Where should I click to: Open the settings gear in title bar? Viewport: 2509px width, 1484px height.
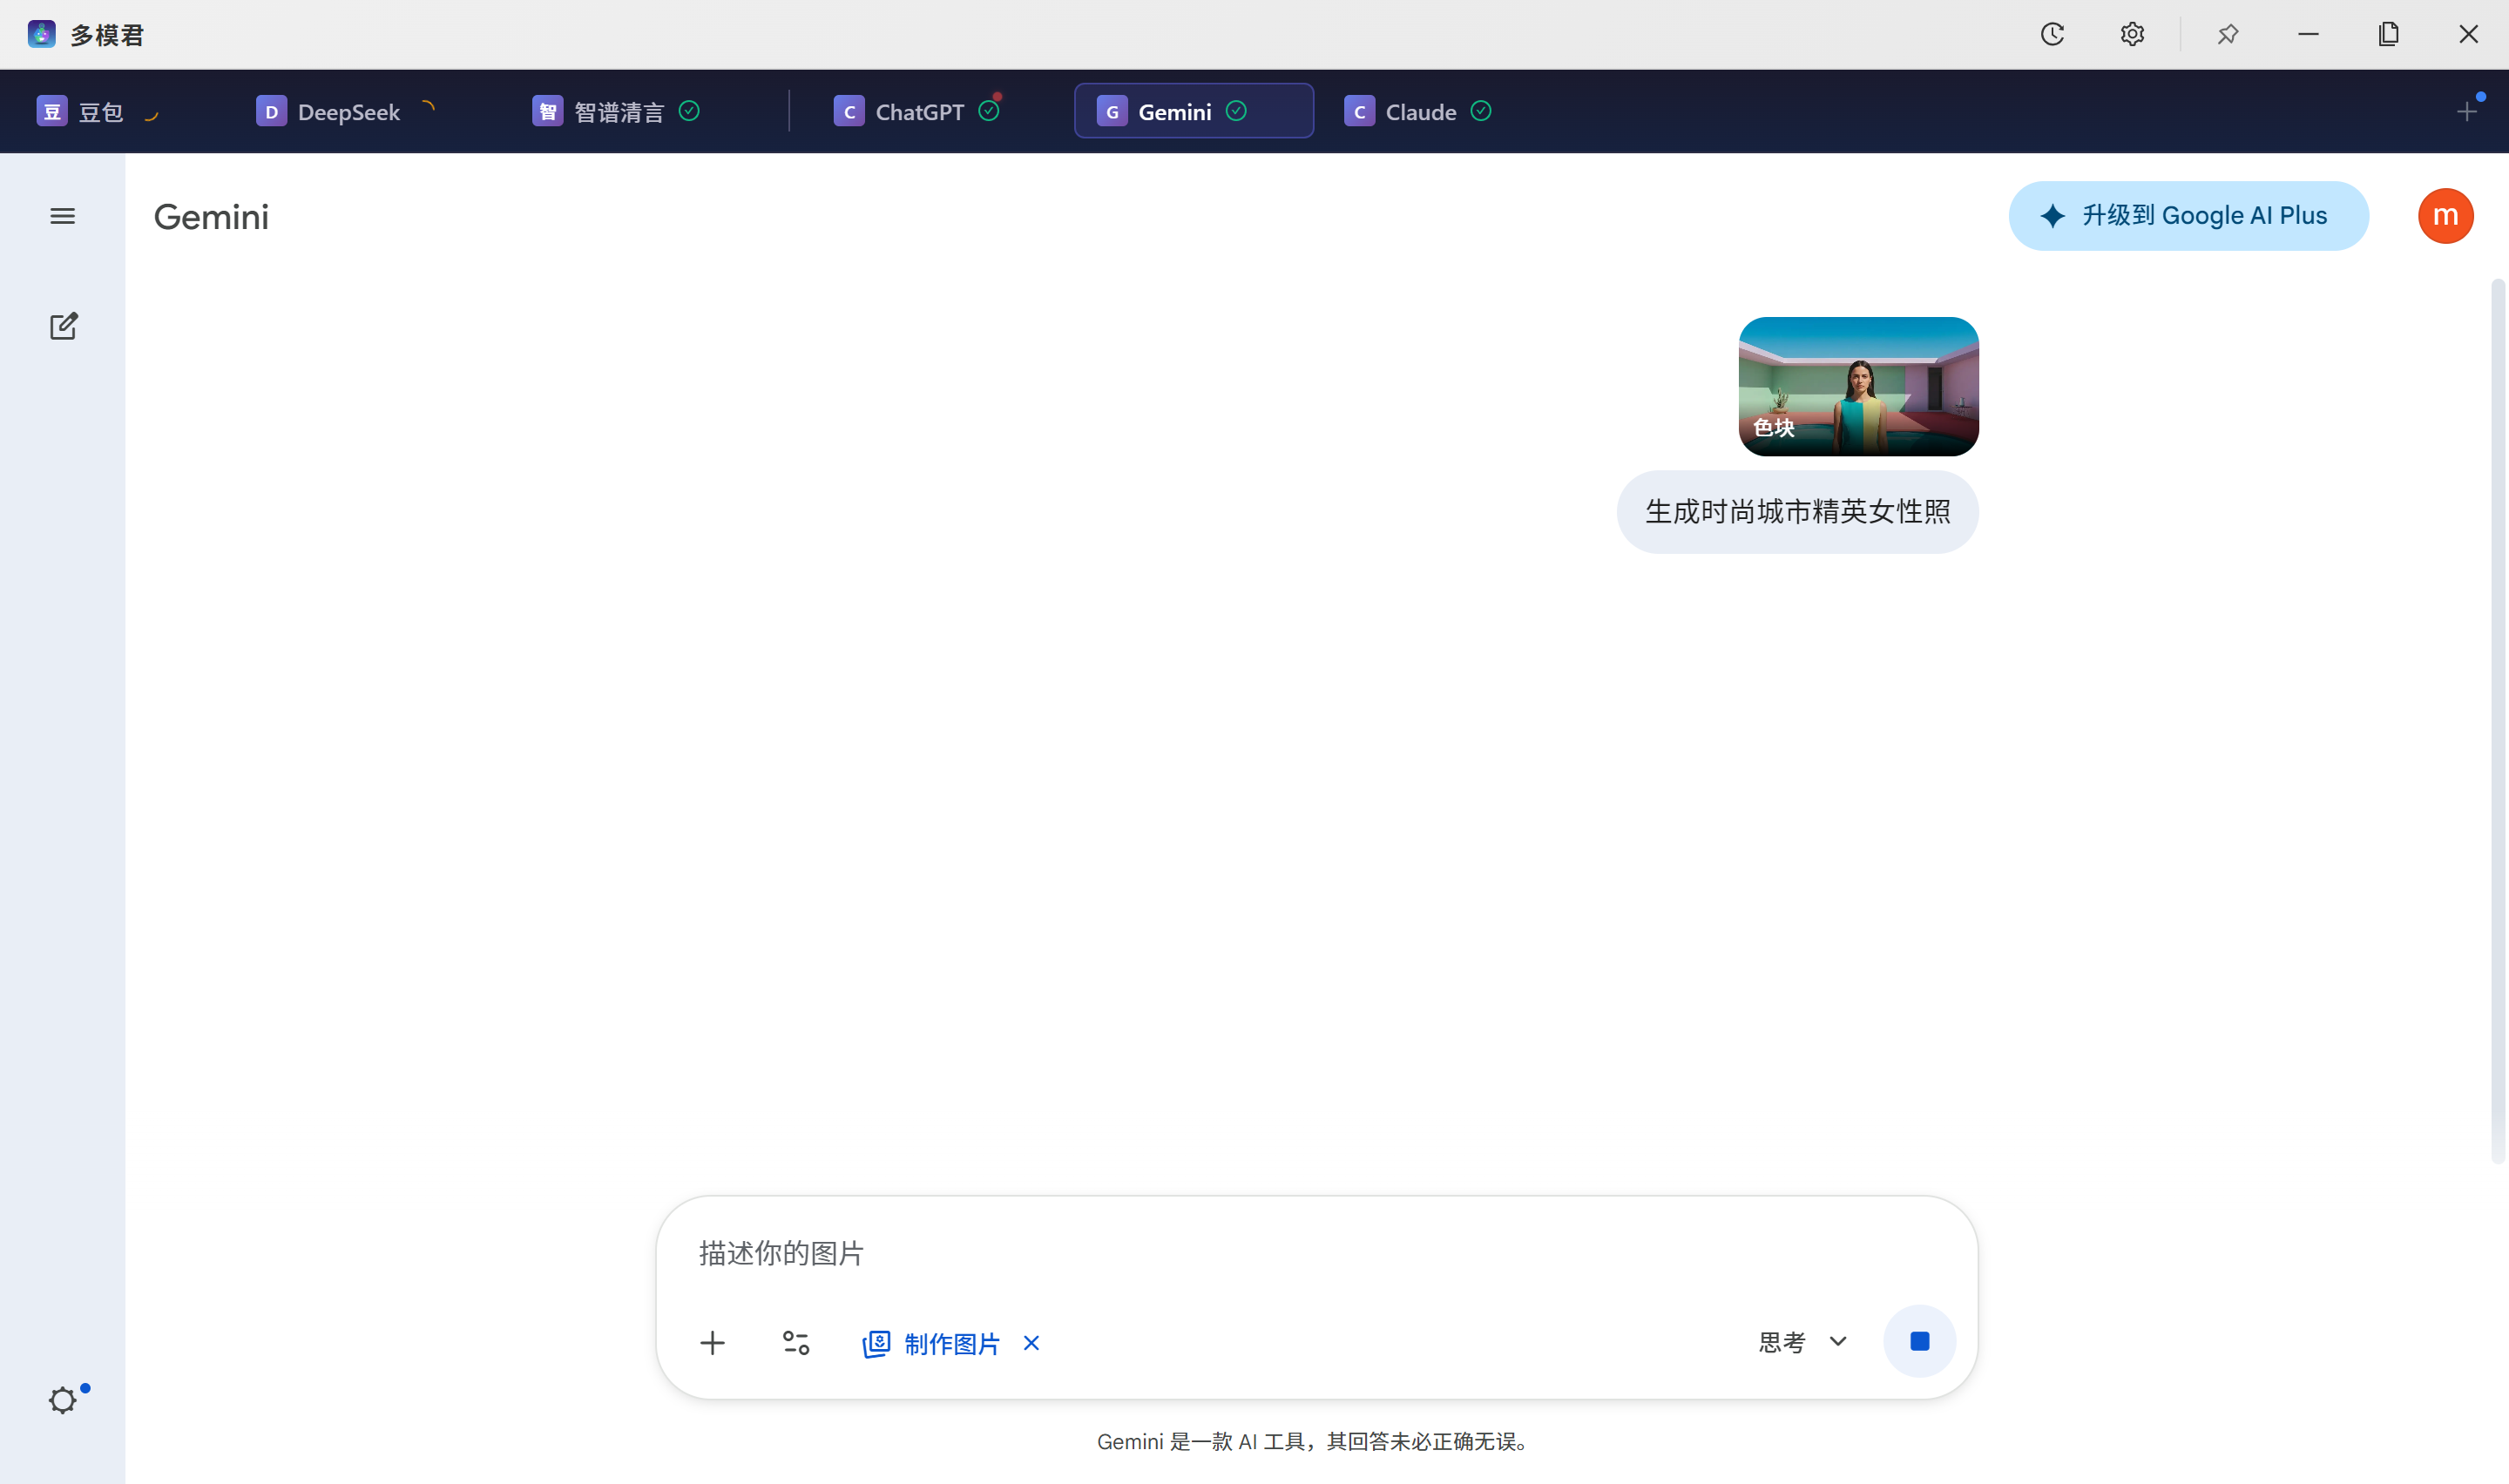(2132, 34)
